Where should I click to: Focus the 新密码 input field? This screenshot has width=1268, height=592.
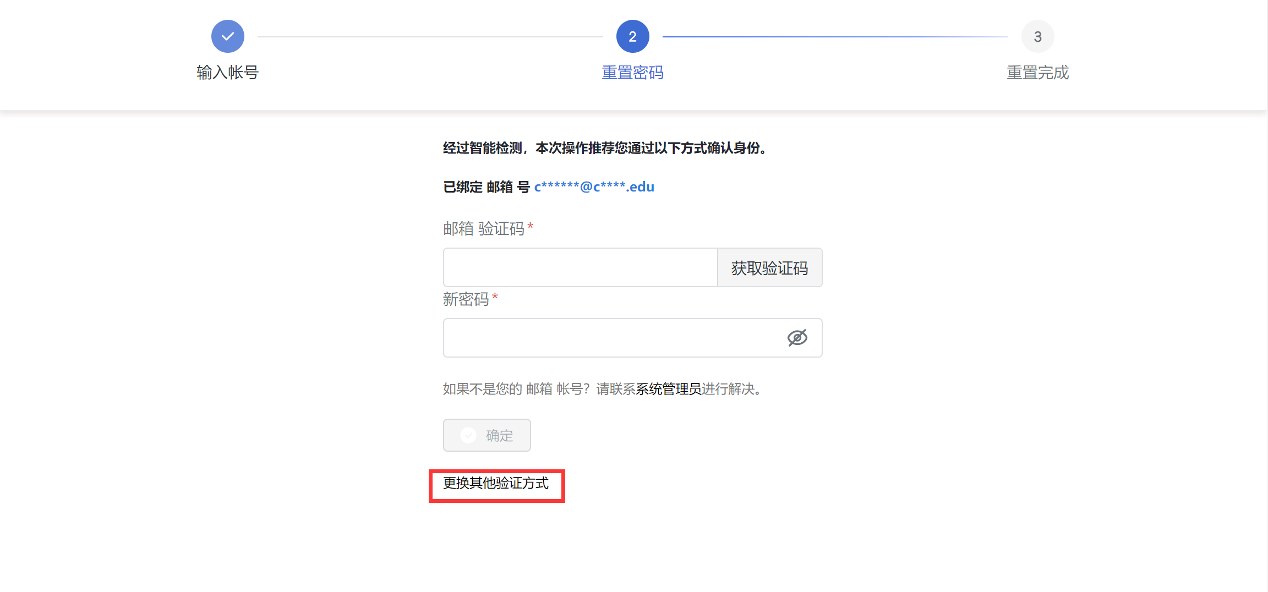pos(611,338)
